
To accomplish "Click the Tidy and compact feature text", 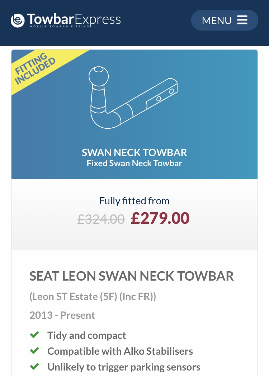I will coord(86,336).
